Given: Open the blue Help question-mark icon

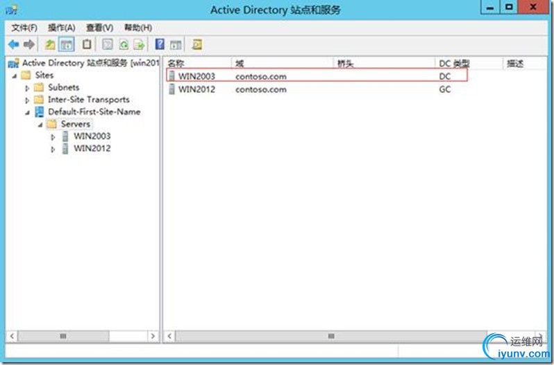Looking at the screenshot, I should click(x=160, y=44).
